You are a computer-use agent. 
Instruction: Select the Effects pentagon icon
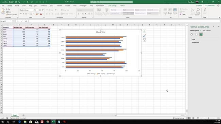tap(196, 35)
